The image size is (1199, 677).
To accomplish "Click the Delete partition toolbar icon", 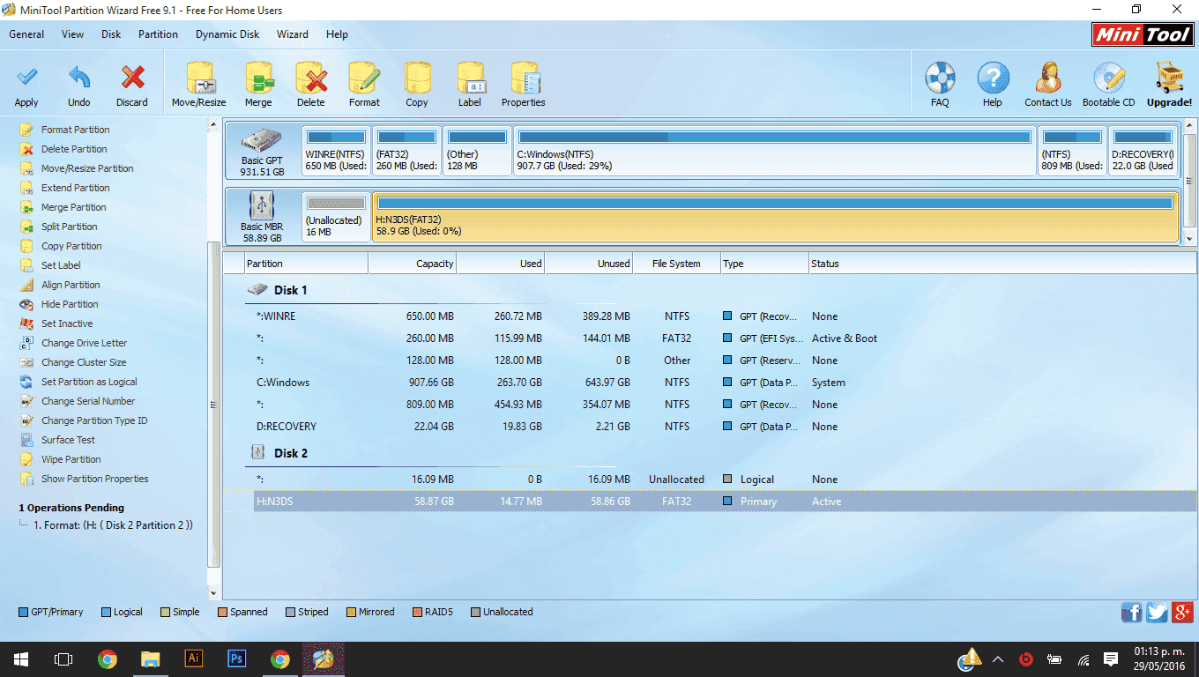I will coord(310,86).
